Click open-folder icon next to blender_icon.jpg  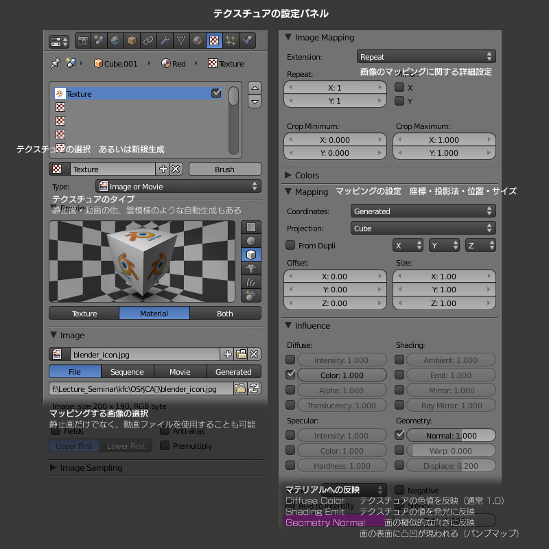(x=241, y=354)
